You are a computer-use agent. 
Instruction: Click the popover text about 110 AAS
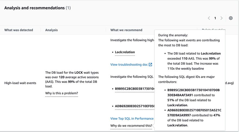click(194, 61)
